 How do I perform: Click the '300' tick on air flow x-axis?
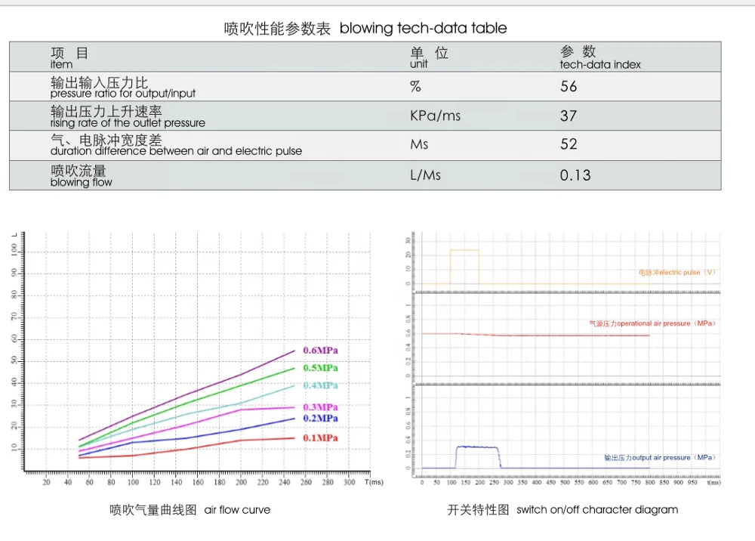(349, 482)
